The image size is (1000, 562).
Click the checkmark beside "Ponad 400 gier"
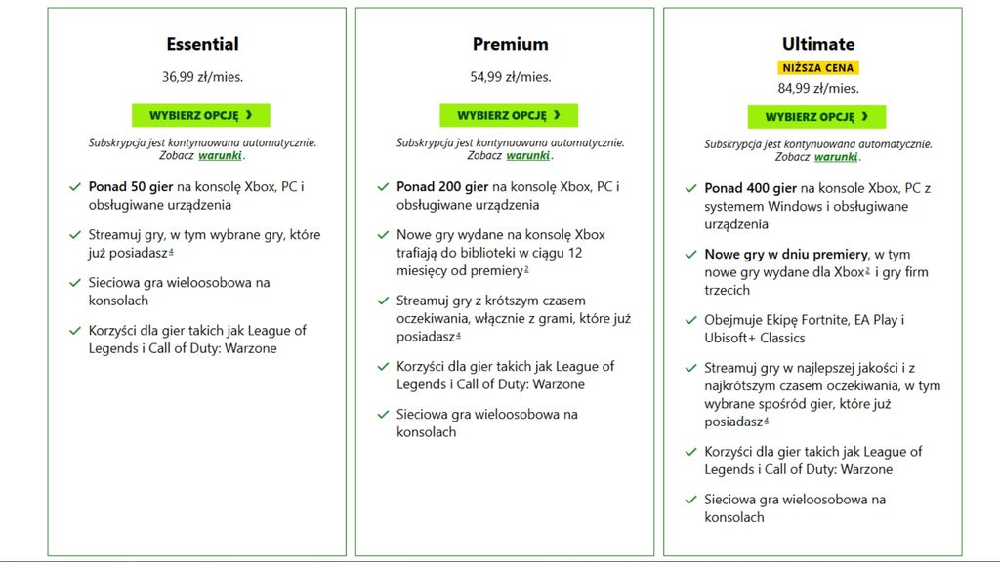point(691,188)
